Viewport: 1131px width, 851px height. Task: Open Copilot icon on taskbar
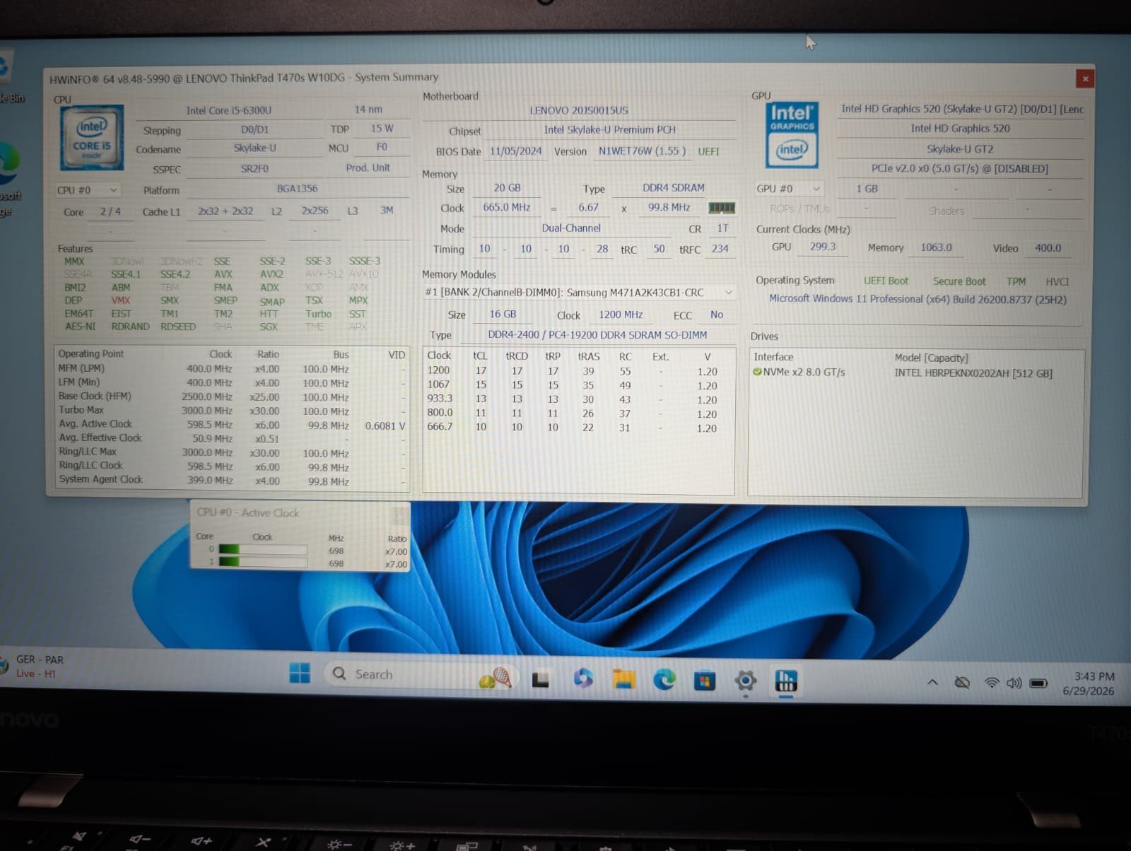[583, 679]
